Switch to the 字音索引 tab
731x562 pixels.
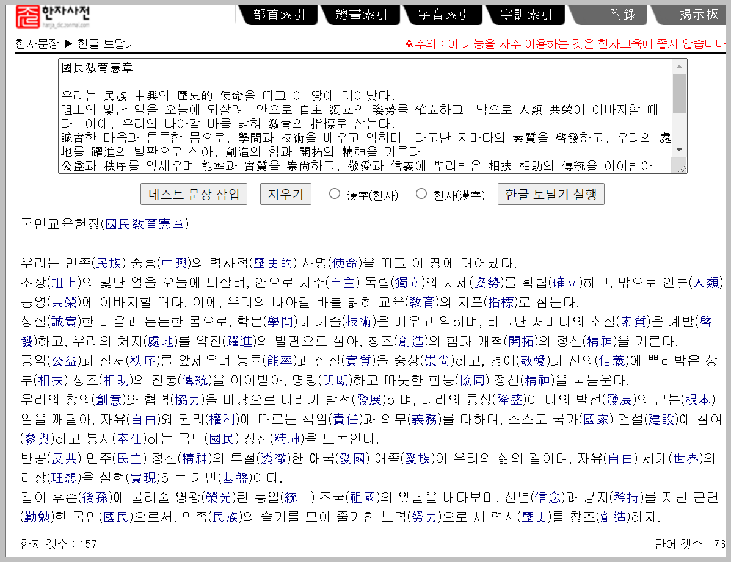pos(443,15)
